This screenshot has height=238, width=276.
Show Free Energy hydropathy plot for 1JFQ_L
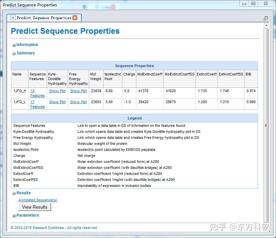78,102
